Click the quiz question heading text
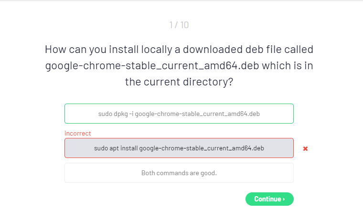Viewport: 363px width, 221px height. point(179,65)
